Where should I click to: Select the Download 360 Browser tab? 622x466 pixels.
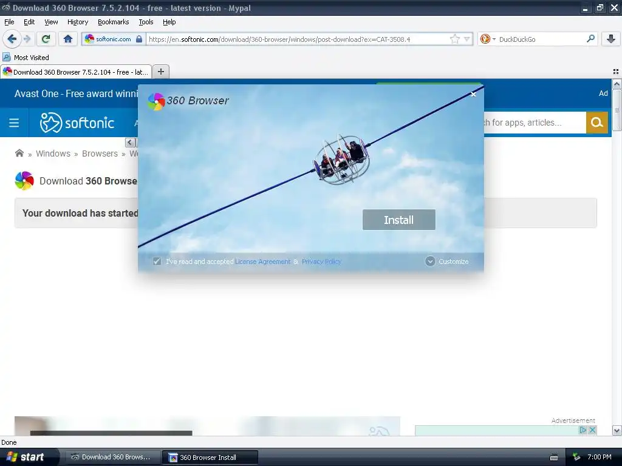point(76,72)
